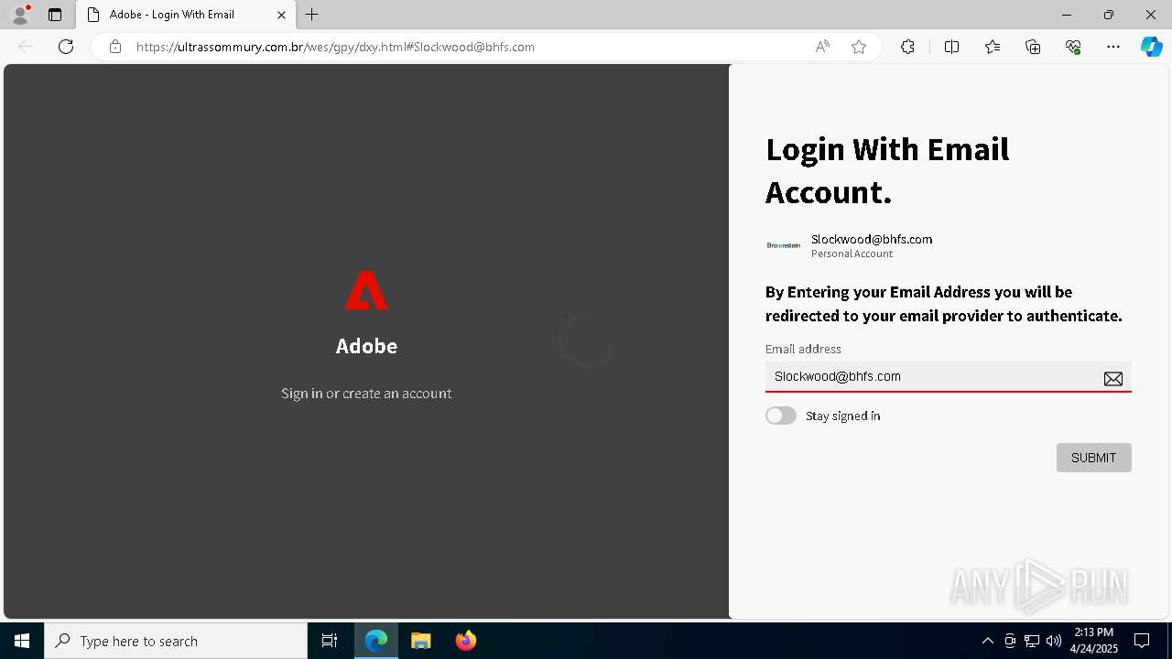Restore down the browser window
1172x659 pixels.
1109,15
